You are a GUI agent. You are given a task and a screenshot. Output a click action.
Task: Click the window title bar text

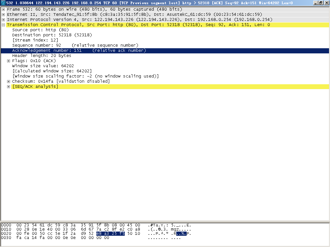click(x=150, y=3)
